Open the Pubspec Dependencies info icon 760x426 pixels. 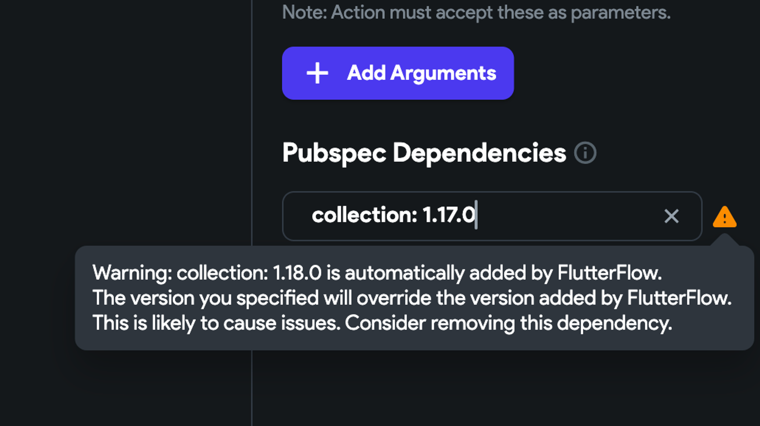[x=585, y=153]
